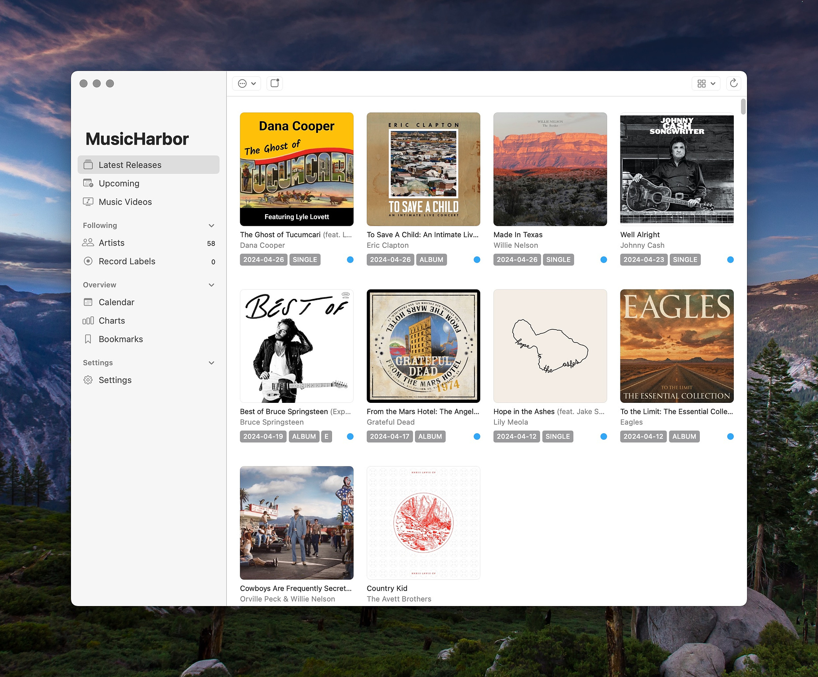818x677 pixels.
Task: Open the Calendar view
Action: [x=149, y=302]
